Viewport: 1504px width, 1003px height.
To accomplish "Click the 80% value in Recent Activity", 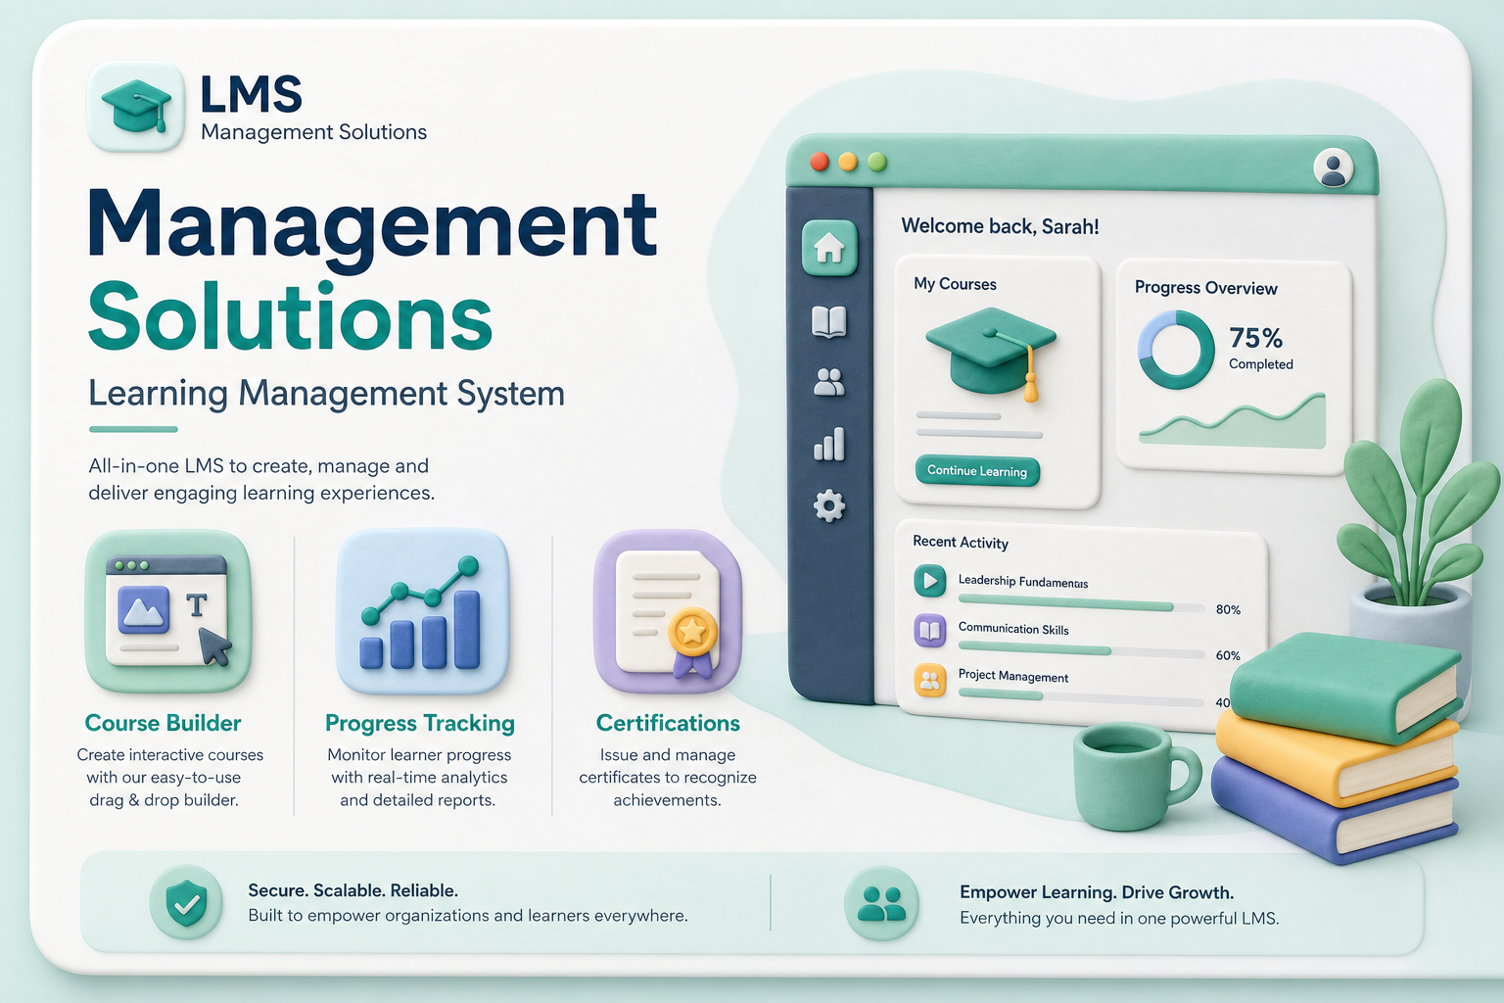I will pos(1228,609).
